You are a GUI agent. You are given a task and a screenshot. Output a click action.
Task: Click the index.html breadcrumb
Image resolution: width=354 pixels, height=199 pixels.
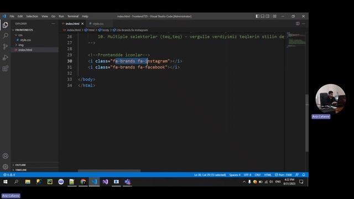pos(74,30)
